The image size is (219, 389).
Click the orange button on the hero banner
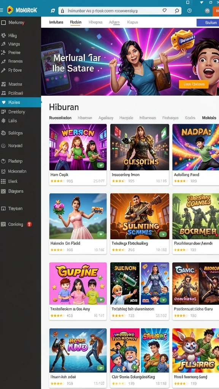(x=194, y=84)
